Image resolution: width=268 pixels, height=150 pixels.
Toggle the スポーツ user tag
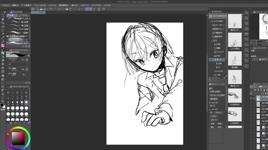(214, 120)
